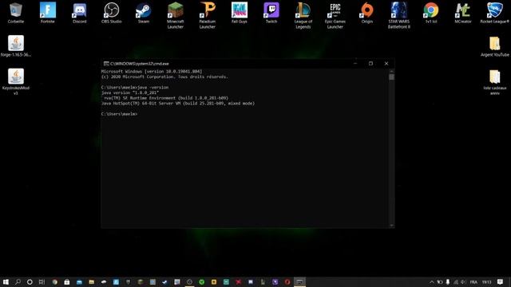Select the MCreator desktop shortcut
Screen dimensions: 511x287
pos(463,13)
